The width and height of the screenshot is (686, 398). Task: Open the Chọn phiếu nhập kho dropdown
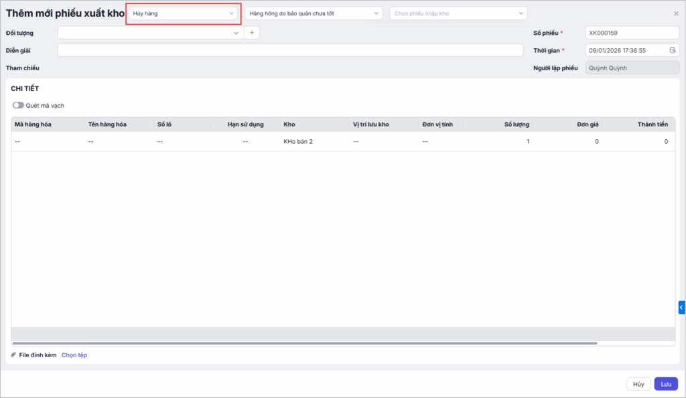458,13
